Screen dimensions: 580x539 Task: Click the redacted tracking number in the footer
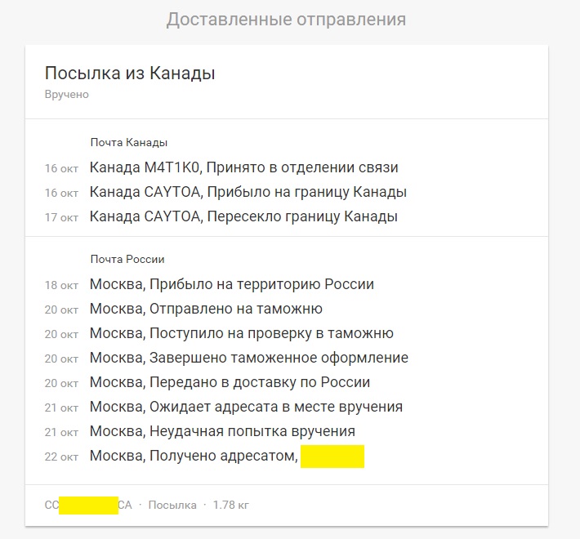pyautogui.click(x=88, y=506)
